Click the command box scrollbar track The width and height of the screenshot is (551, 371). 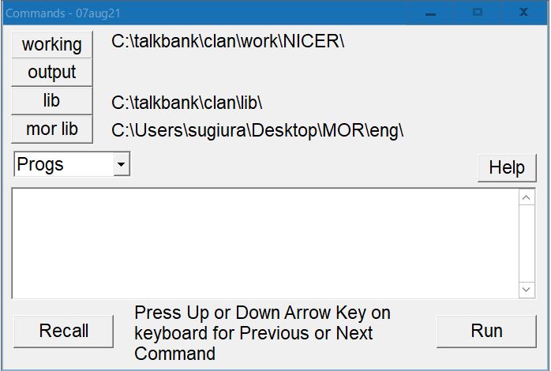tap(527, 243)
